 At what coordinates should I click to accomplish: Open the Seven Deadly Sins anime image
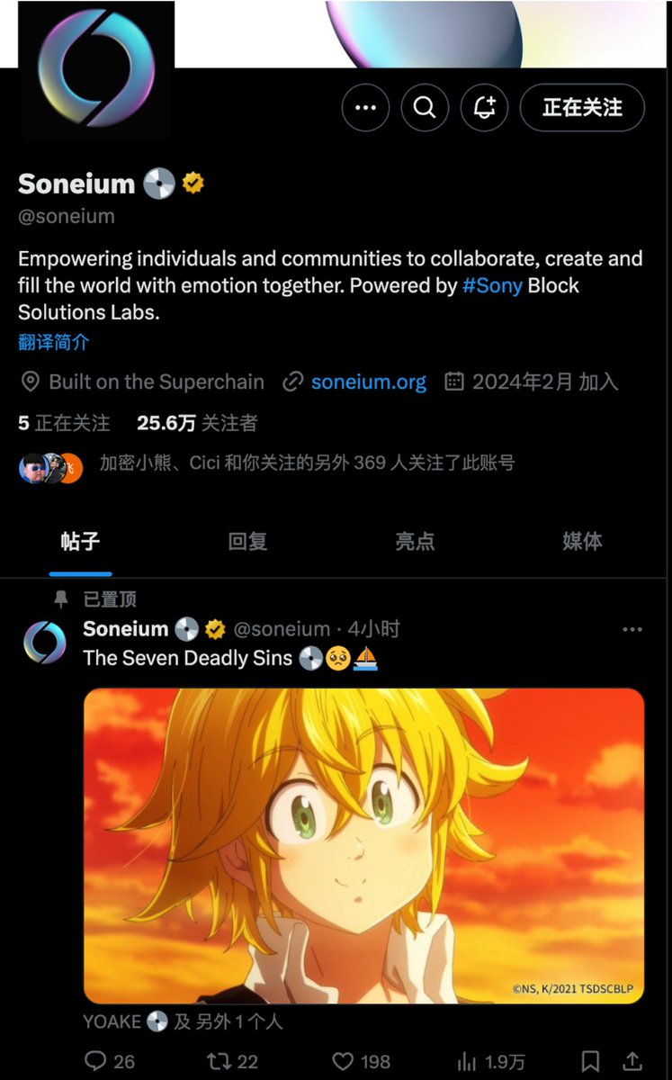(x=364, y=846)
